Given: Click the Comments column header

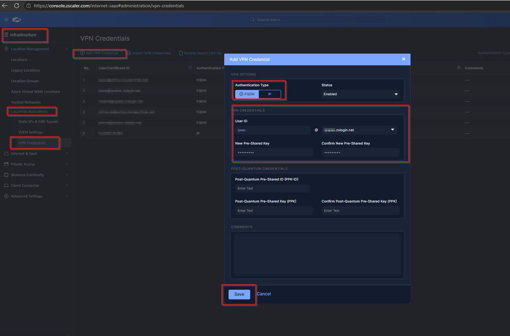Looking at the screenshot, I should coord(474,68).
